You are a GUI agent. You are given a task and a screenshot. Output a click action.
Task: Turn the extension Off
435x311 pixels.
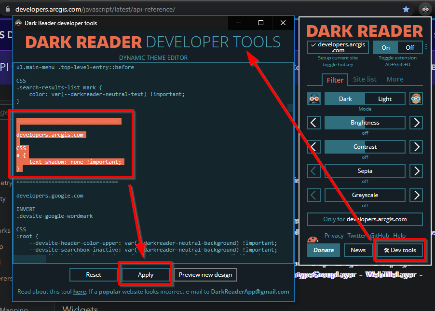410,47
